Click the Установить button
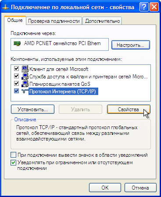 [x=32, y=109]
